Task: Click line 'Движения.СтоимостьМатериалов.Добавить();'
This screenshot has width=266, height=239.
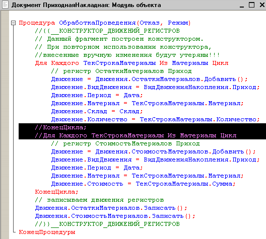Action: (x=153, y=151)
